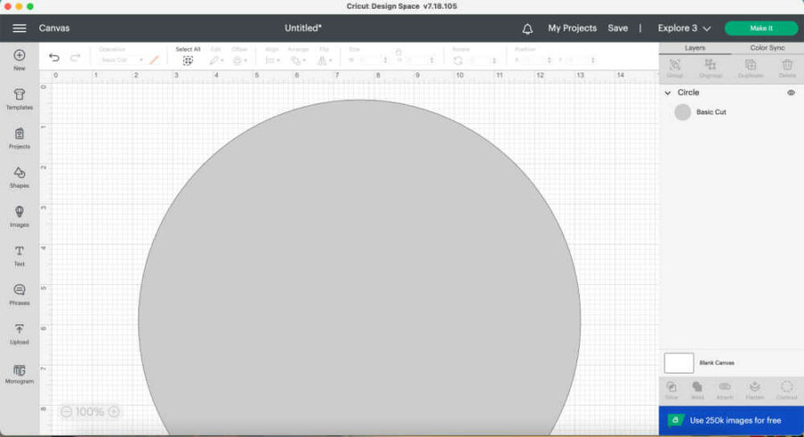The image size is (804, 437).
Task: Open the notifications bell
Action: click(527, 29)
